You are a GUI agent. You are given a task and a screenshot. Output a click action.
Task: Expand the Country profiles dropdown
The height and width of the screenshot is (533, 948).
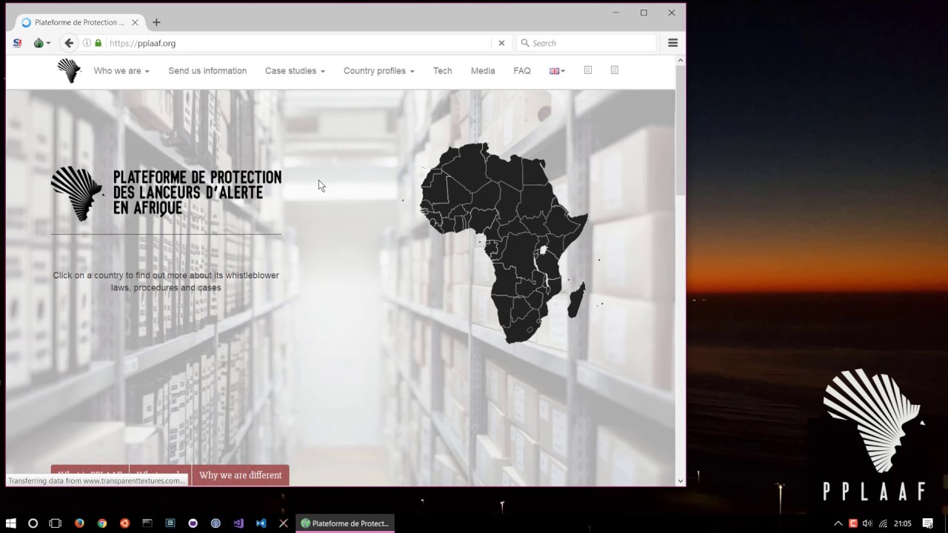coord(378,71)
